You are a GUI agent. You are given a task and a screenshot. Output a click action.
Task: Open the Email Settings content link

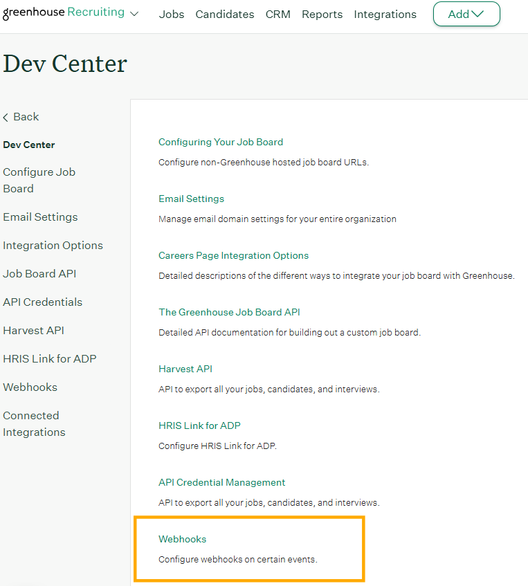(x=192, y=199)
